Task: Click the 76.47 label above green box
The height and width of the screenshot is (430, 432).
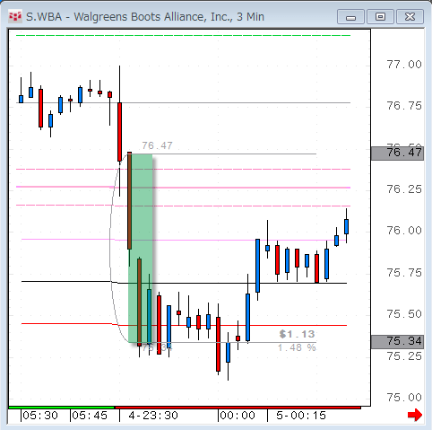Action: click(x=157, y=145)
